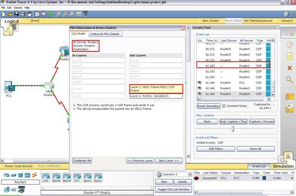Click Layer 1 Port(s) Serial0/1/1 row
Viewport: 296px width, 196px height.
(156, 96)
